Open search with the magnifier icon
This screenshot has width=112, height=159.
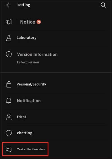pos(103,5)
